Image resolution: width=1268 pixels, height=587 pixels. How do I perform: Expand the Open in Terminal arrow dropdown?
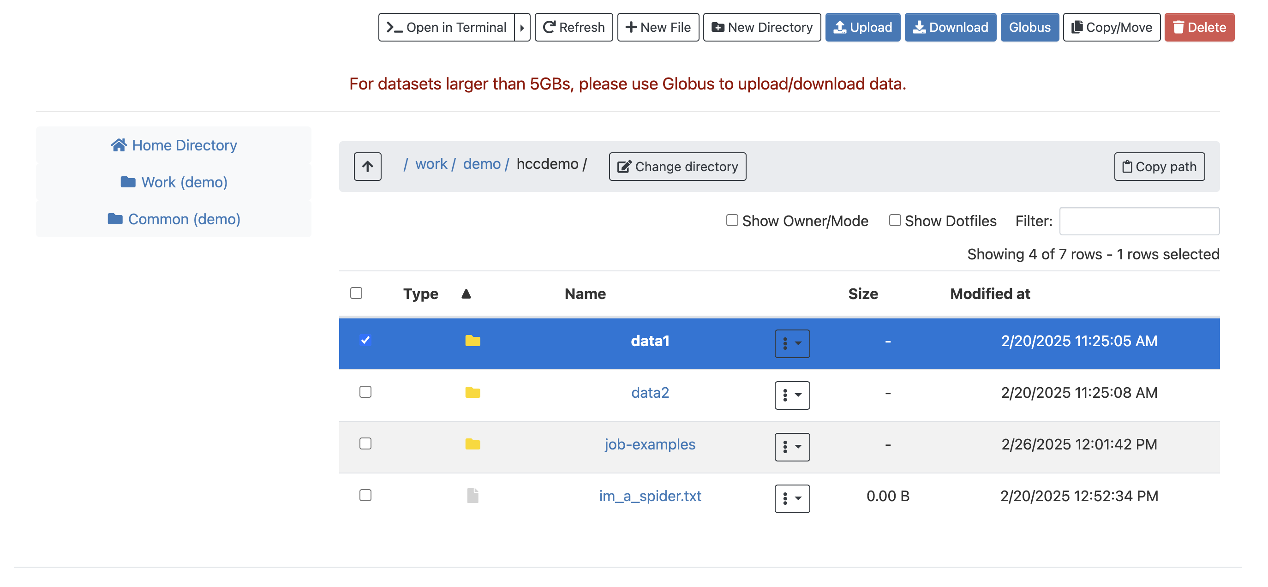522,27
